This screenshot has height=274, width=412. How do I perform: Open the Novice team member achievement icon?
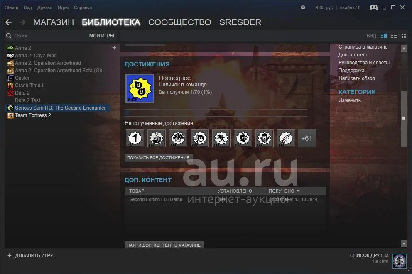click(140, 88)
